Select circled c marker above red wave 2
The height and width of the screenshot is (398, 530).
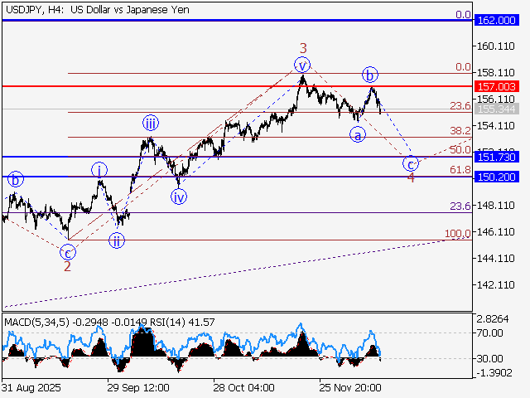68,251
